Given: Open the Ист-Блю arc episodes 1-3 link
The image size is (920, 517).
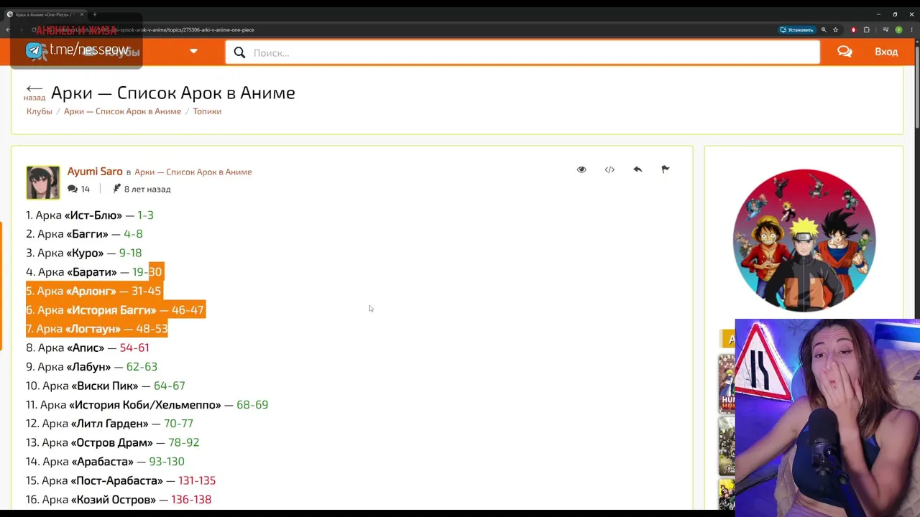Looking at the screenshot, I should pyautogui.click(x=145, y=215).
